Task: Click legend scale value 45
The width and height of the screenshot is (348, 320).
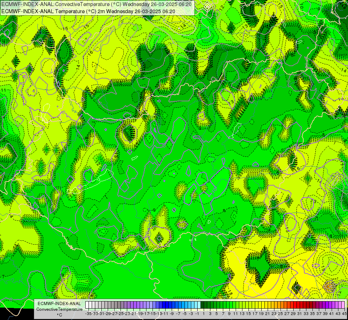Action: coord(344,314)
